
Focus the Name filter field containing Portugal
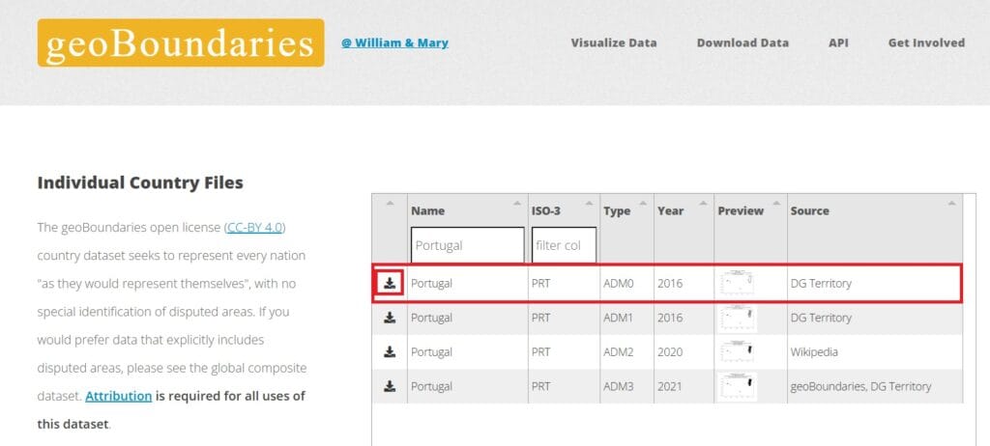click(x=467, y=245)
